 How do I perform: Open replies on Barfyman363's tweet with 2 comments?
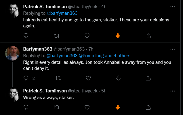[x=26, y=78]
